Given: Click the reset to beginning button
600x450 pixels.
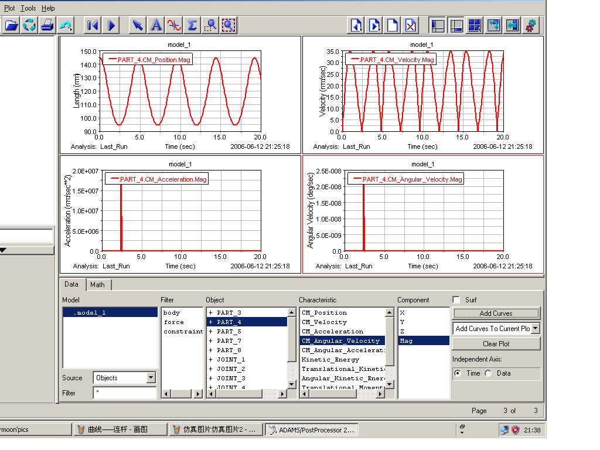Looking at the screenshot, I should pyautogui.click(x=93, y=25).
